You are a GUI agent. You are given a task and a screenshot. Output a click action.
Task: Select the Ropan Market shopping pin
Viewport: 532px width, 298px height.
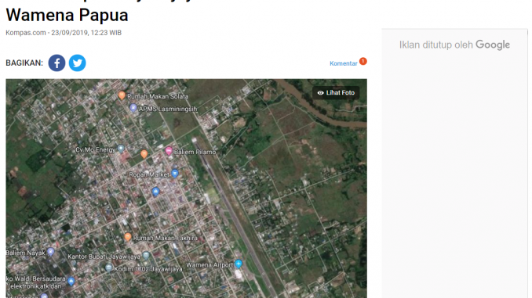click(175, 174)
